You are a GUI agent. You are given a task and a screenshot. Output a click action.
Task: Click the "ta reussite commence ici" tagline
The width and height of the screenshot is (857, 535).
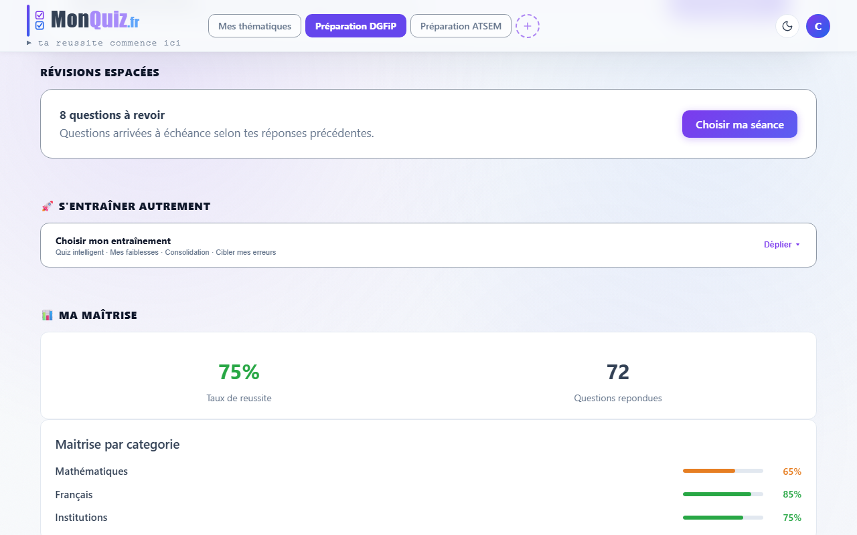[x=109, y=43]
